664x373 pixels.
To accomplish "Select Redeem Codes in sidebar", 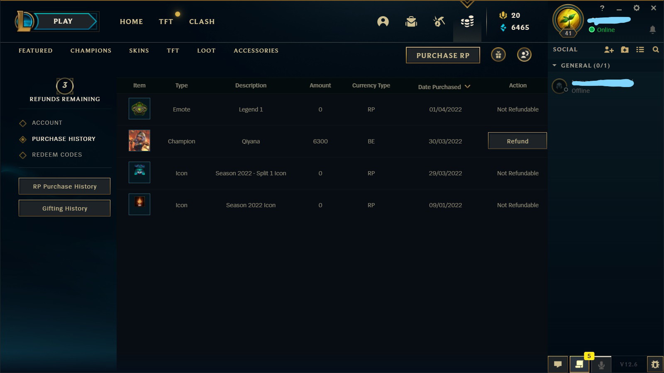I will tap(57, 155).
